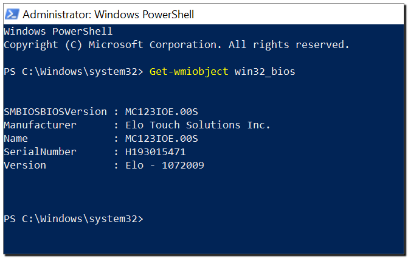Click the All rights reserved text

click(289, 45)
